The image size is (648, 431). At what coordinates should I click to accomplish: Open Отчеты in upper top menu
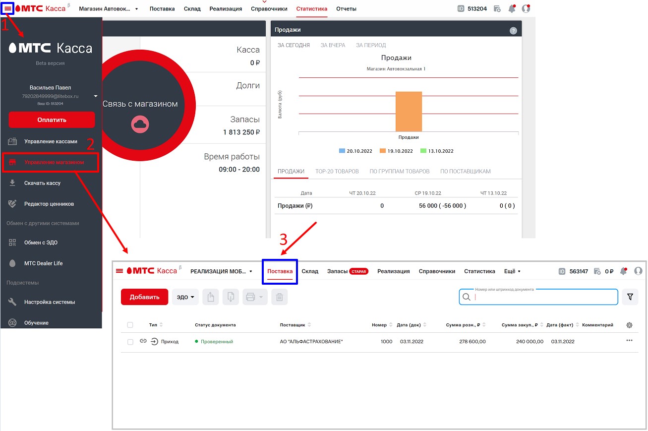coord(346,9)
